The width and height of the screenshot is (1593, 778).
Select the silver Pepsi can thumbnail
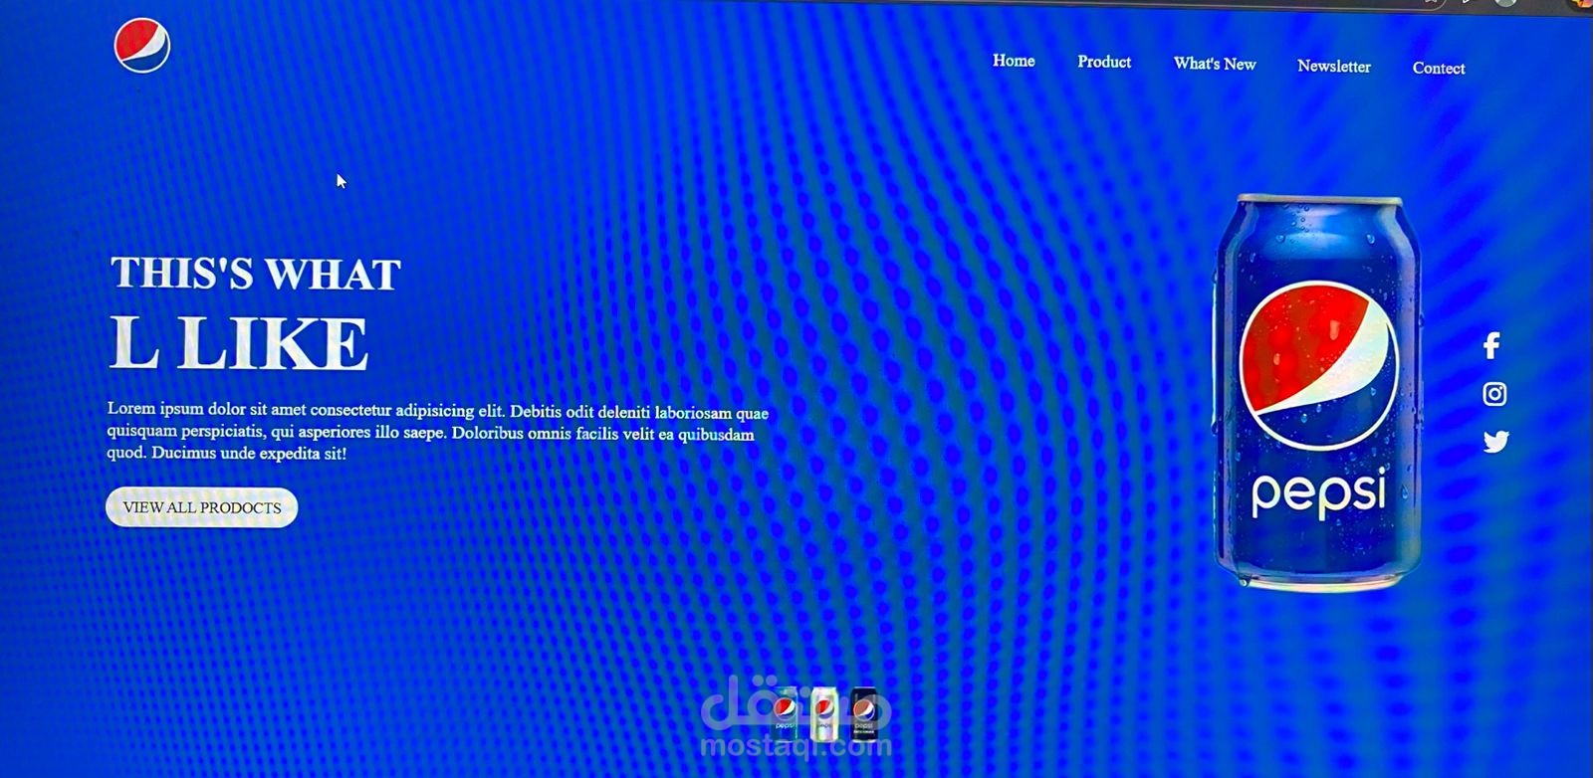click(824, 713)
